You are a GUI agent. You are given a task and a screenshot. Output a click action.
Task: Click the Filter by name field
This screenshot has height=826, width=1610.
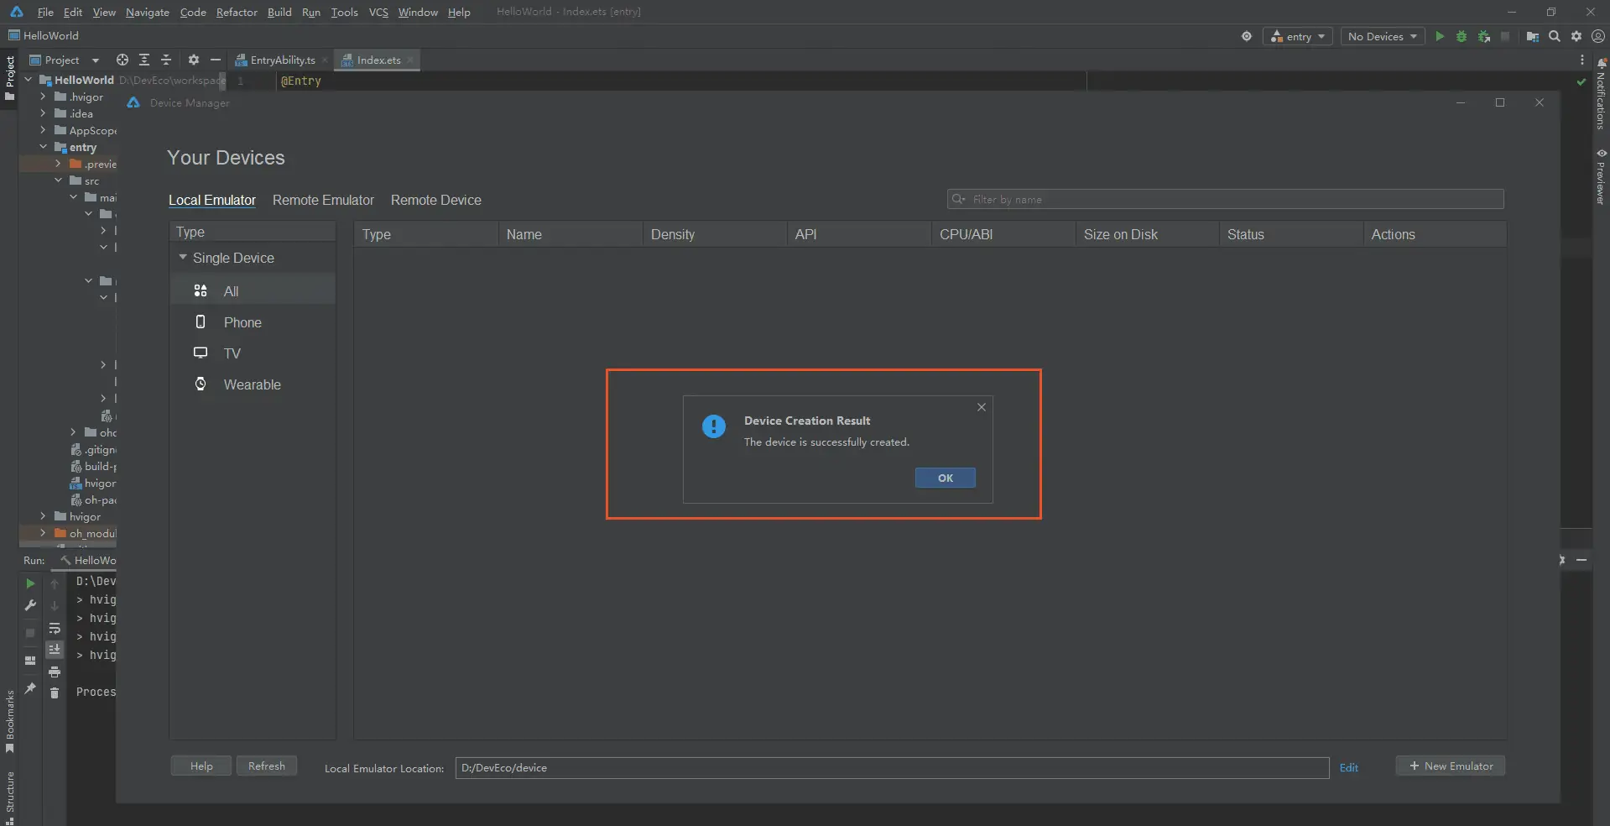coord(1225,199)
